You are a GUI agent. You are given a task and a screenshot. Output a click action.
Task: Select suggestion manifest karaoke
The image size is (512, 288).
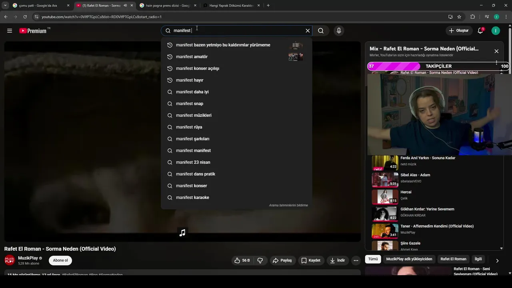point(236,198)
